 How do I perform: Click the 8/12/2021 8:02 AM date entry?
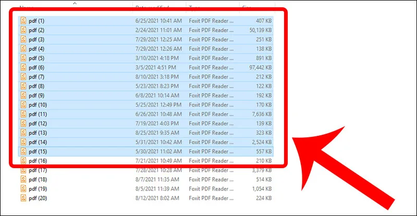(x=157, y=198)
